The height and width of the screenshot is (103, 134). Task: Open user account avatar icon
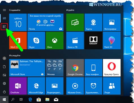tap(4, 58)
